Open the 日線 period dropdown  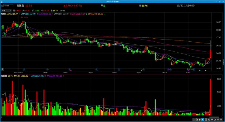click(6, 10)
